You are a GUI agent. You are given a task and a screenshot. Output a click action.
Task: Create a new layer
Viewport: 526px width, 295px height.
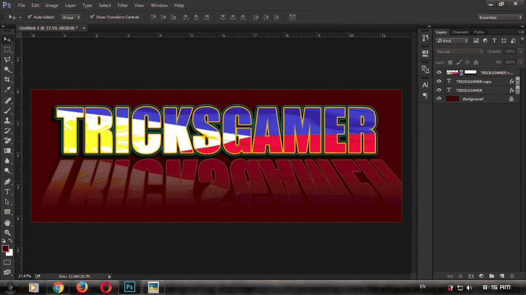click(502, 276)
